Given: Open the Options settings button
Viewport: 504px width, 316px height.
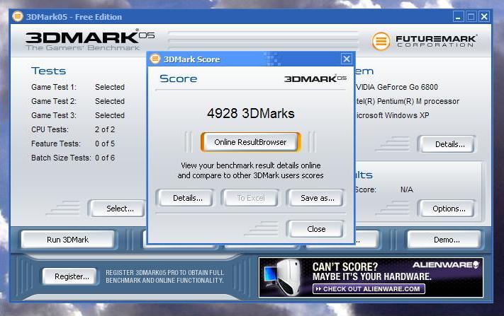Looking at the screenshot, I should point(449,209).
